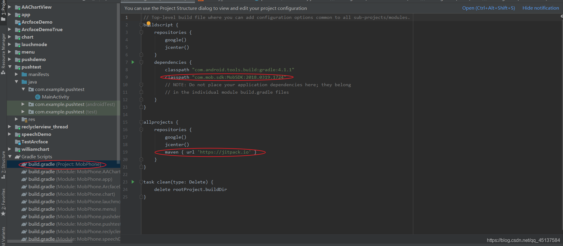Viewport: 563px width, 246px height.
Task: Click the gradle 4.1.1 classpath line
Action: 229,70
